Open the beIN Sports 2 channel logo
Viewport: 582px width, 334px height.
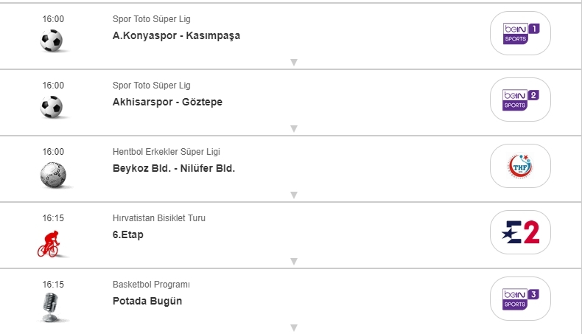pos(521,100)
